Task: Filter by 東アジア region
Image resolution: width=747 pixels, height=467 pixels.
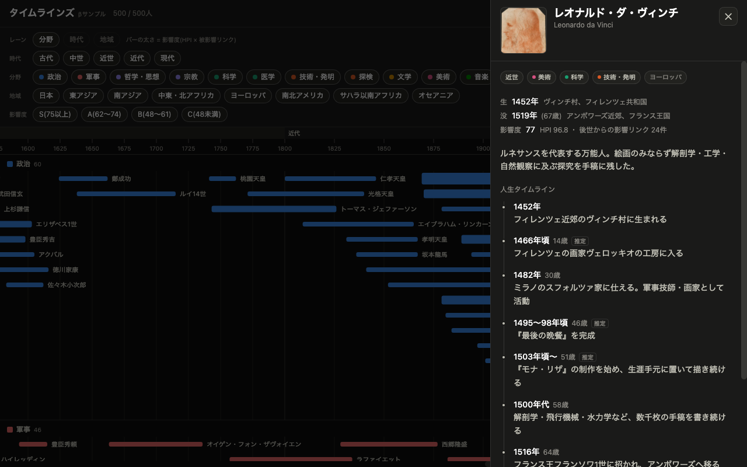Action: [83, 96]
